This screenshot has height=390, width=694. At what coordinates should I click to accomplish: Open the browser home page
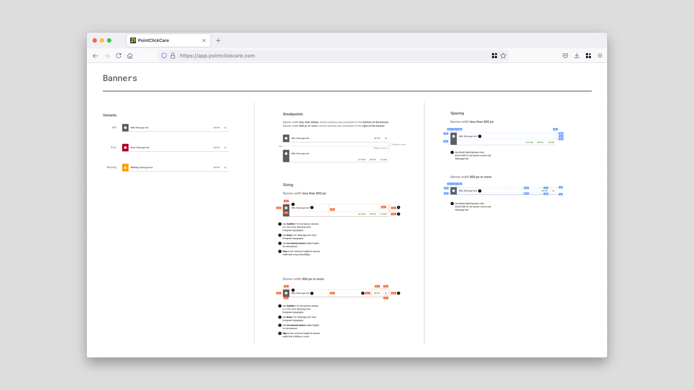[x=130, y=56]
